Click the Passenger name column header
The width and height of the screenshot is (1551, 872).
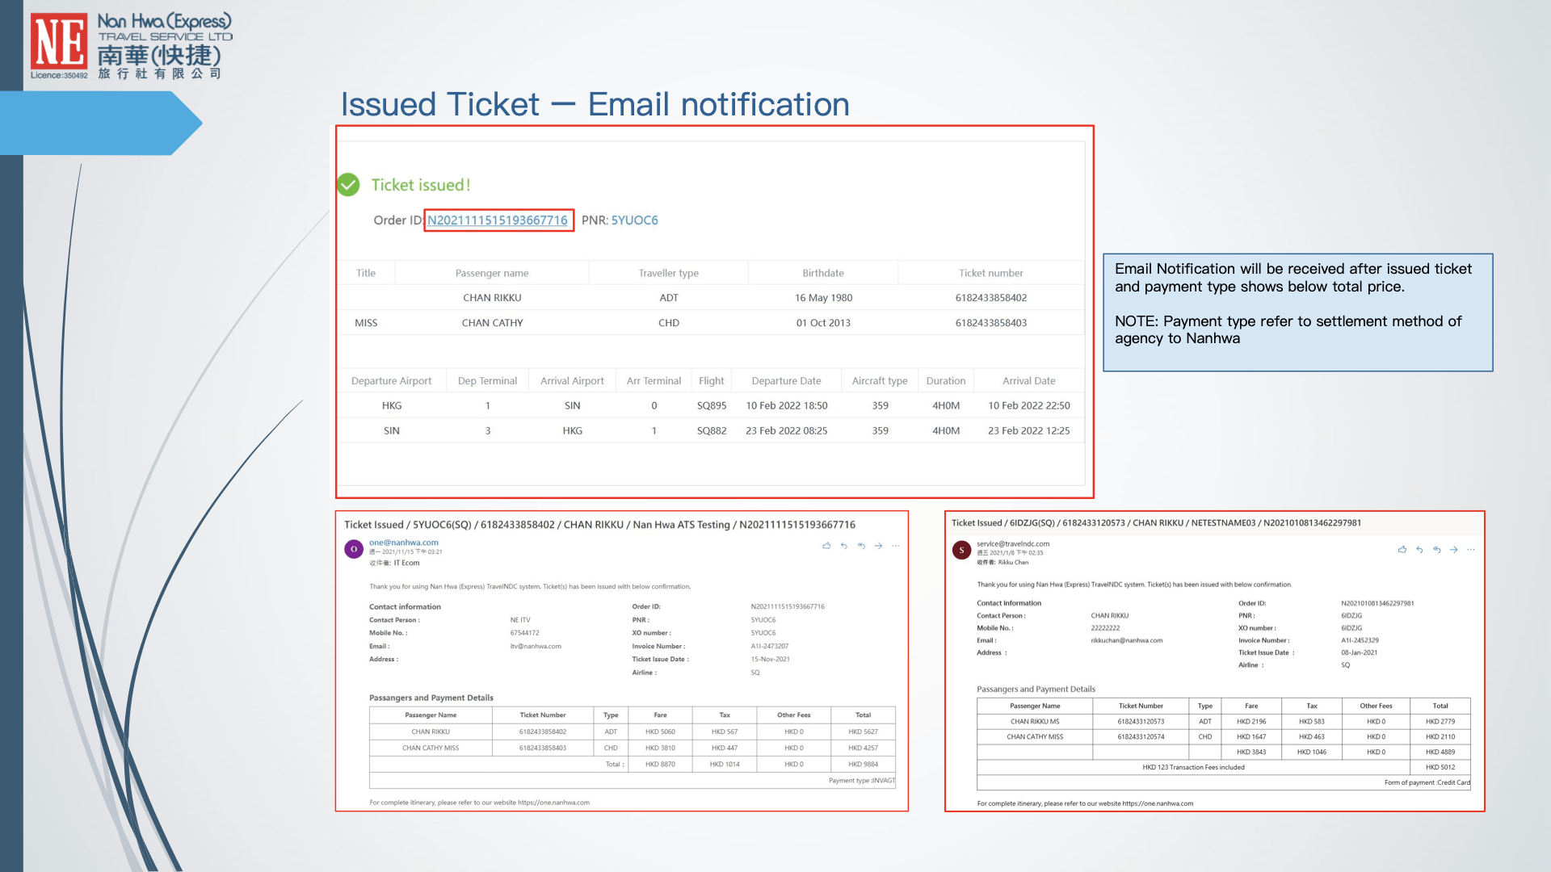[x=492, y=274]
